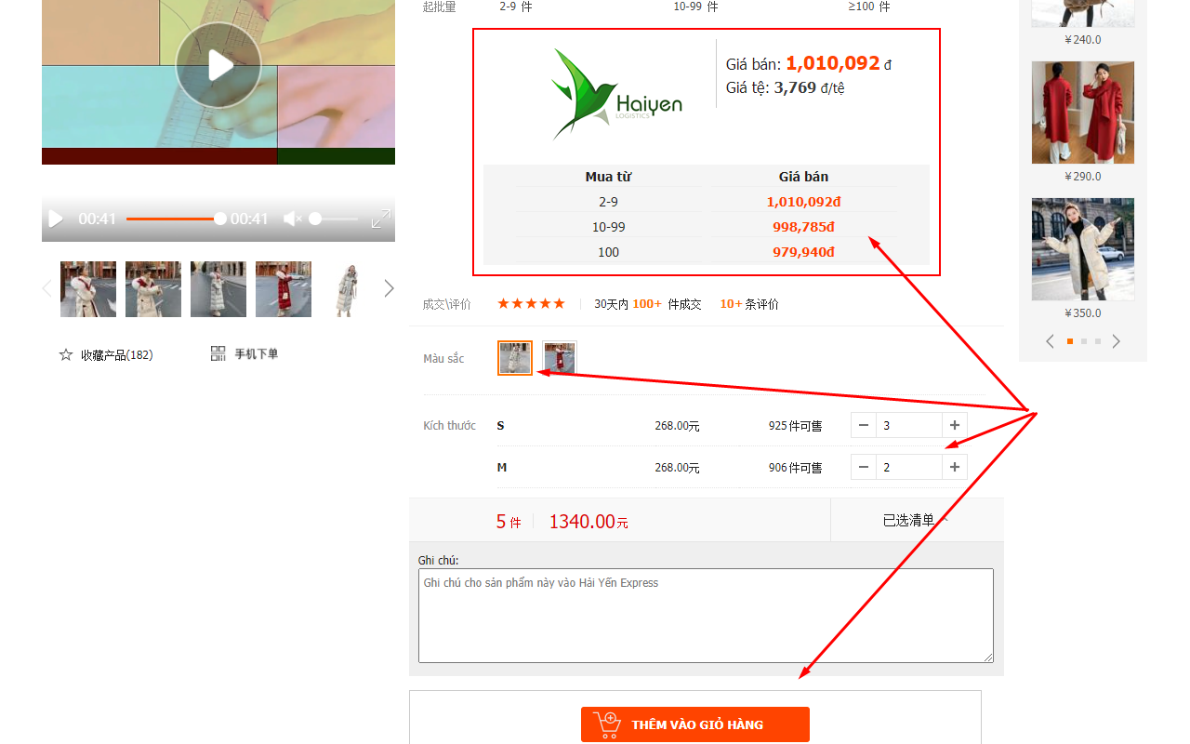Click the 手机下单 mobile order link

pos(257,354)
